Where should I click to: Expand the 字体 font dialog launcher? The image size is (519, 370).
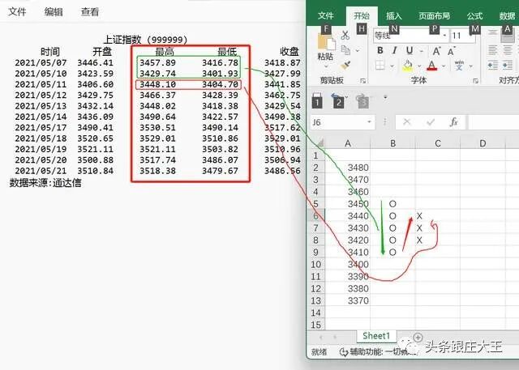[475, 81]
